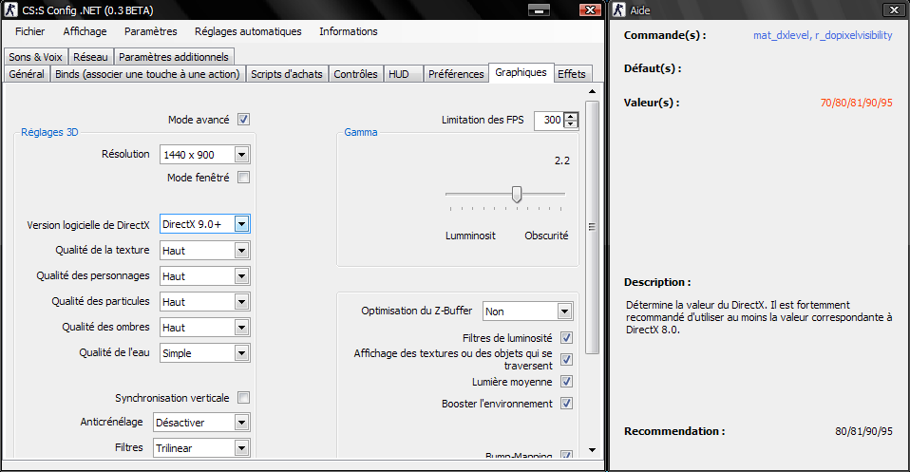
Task: Expand Version logicielle de DirectX dropdown
Action: (241, 225)
